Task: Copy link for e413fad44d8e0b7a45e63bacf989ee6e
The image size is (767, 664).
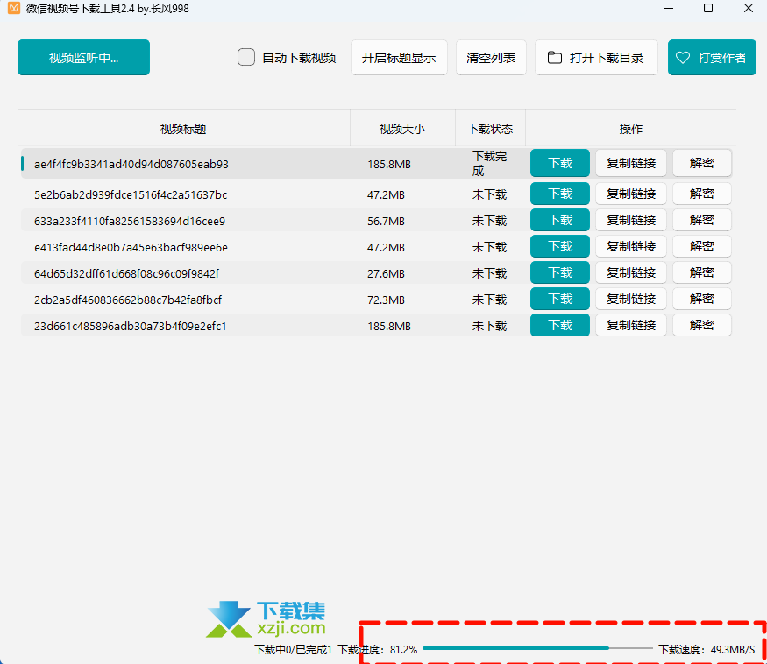Action: (631, 246)
